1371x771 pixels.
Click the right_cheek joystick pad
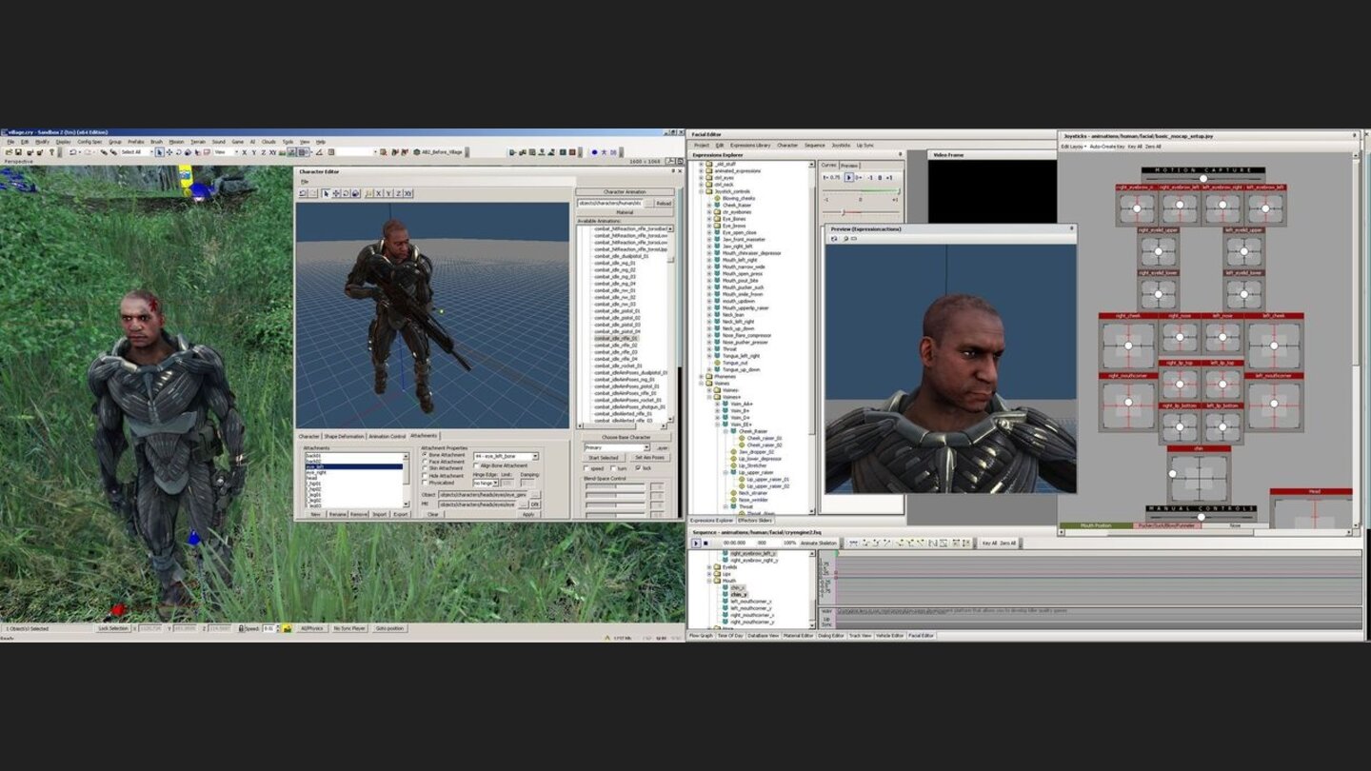click(1128, 345)
